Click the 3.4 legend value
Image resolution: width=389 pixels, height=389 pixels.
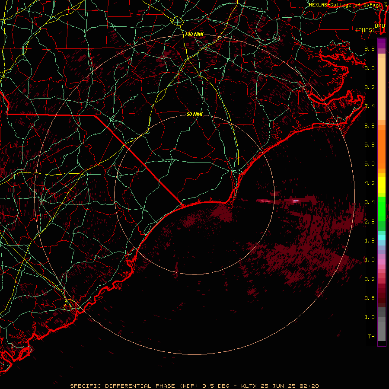370,202
